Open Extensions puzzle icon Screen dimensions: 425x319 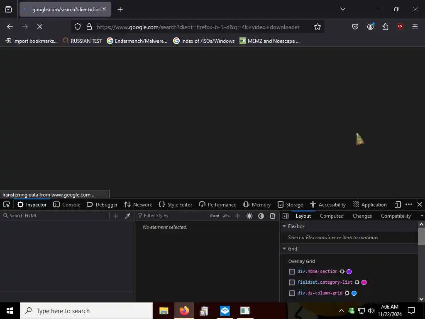[385, 27]
